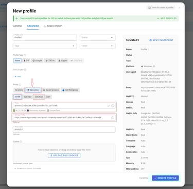Screen dimensions: 193x189
Task: Select the SOCKS5 proxy protocol
Action: point(39,97)
